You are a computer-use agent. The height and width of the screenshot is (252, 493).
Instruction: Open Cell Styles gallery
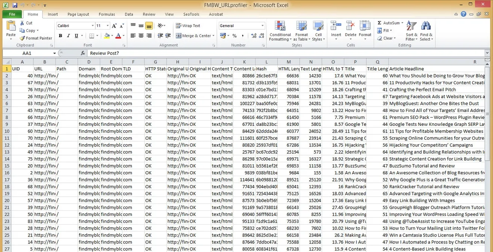318,31
